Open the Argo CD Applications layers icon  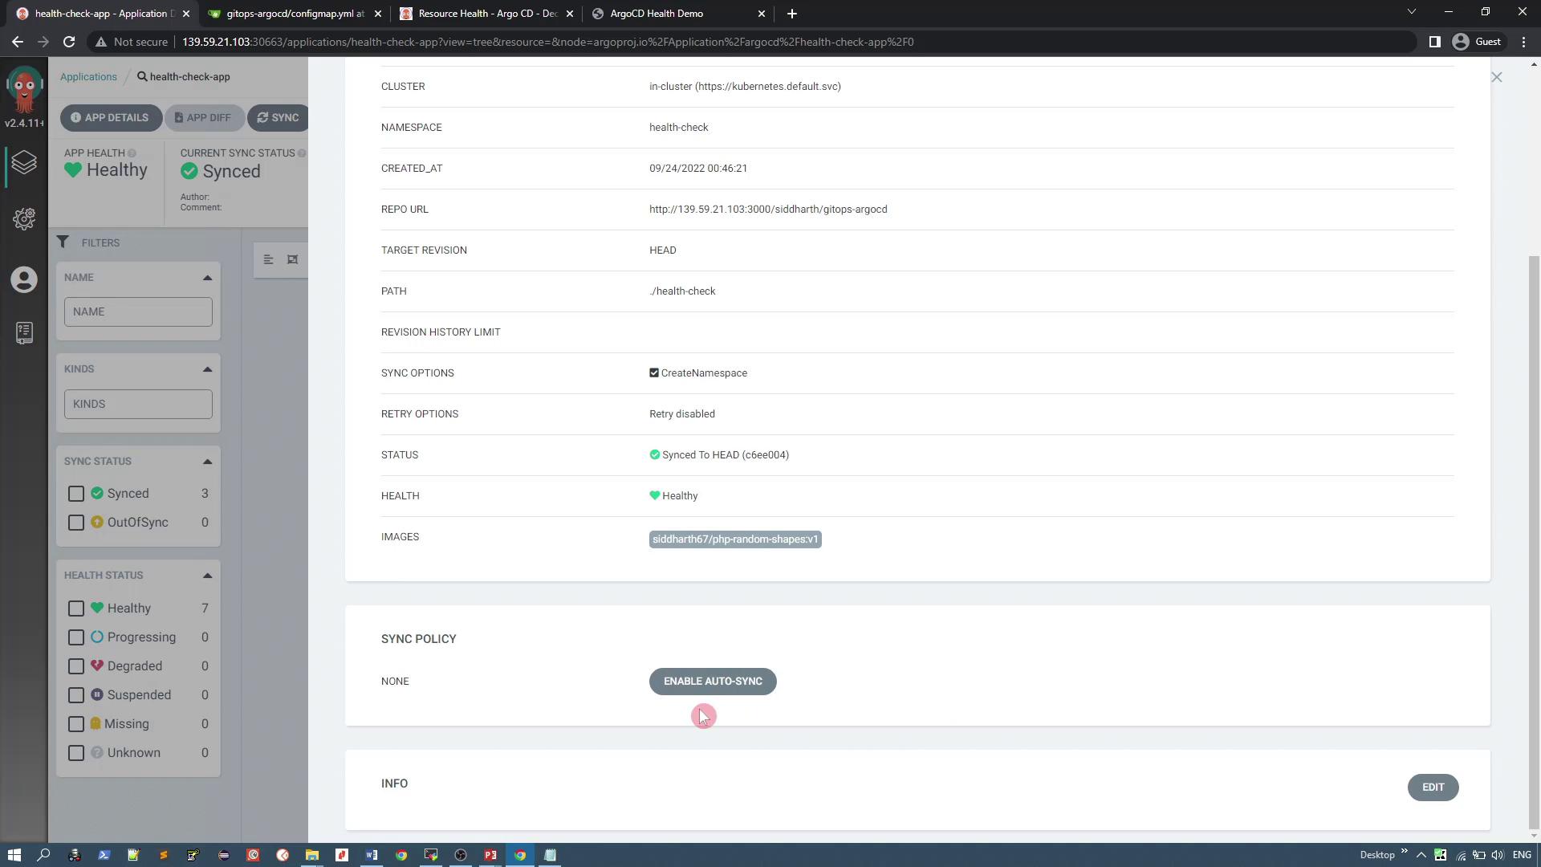click(x=24, y=163)
